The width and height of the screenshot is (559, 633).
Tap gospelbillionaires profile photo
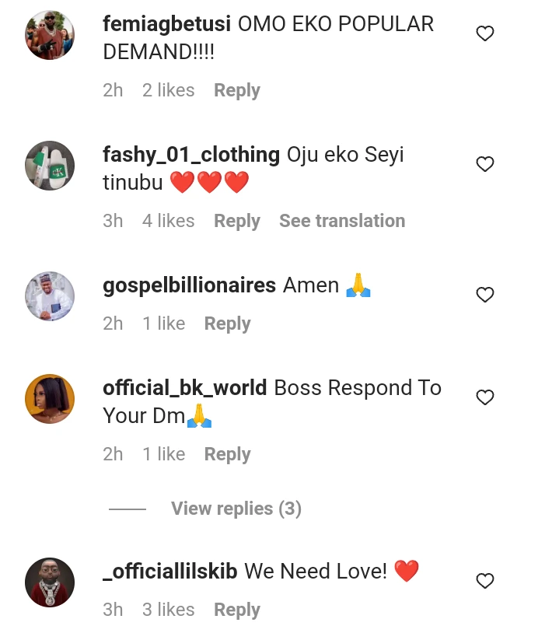50,296
